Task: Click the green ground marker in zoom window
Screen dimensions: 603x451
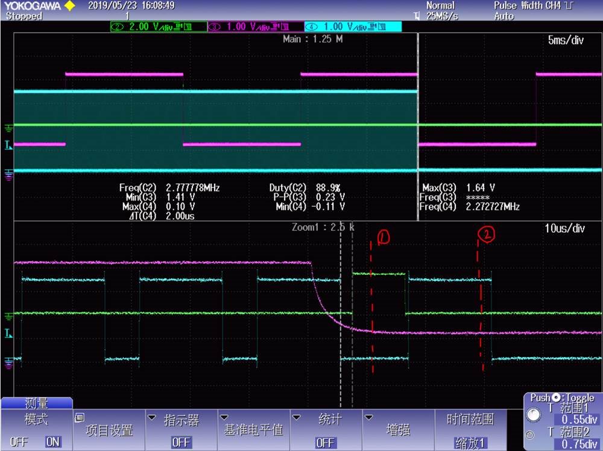Action: [x=8, y=317]
